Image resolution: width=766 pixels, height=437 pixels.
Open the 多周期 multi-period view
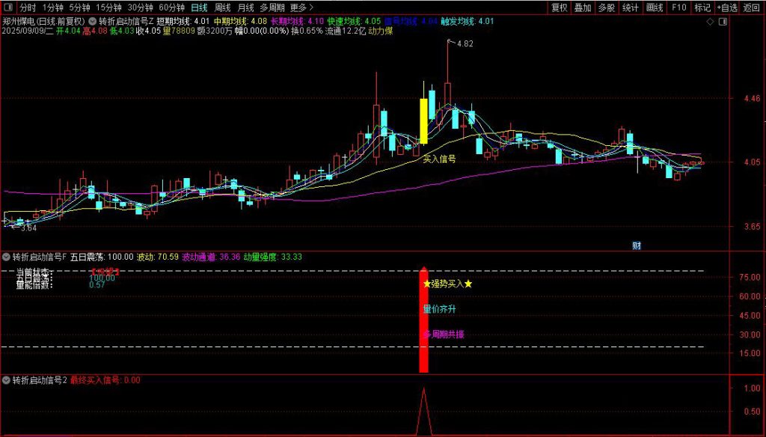click(x=272, y=7)
